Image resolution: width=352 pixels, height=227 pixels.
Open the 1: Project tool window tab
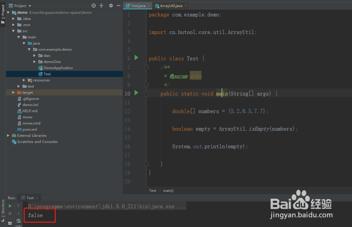[3, 14]
